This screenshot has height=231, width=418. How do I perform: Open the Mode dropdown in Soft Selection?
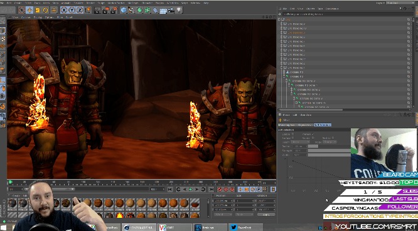coord(330,142)
